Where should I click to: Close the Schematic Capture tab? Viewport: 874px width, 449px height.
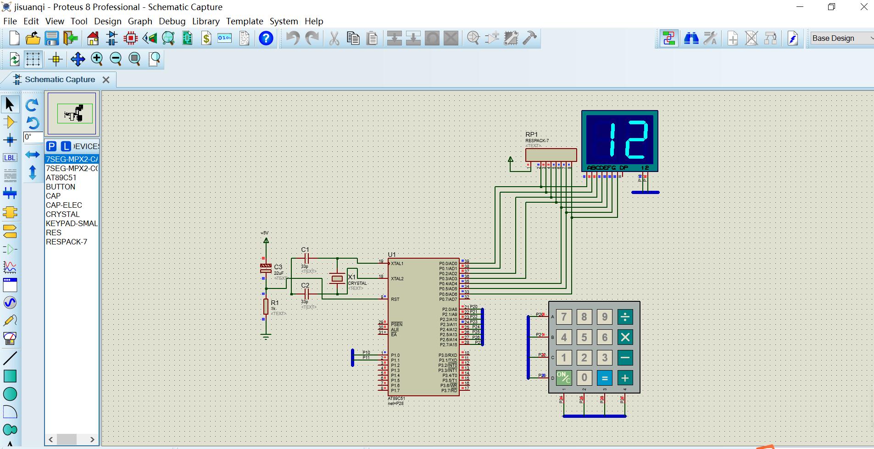(106, 80)
